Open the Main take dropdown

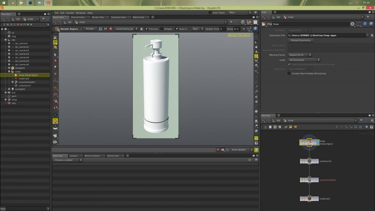point(240,13)
